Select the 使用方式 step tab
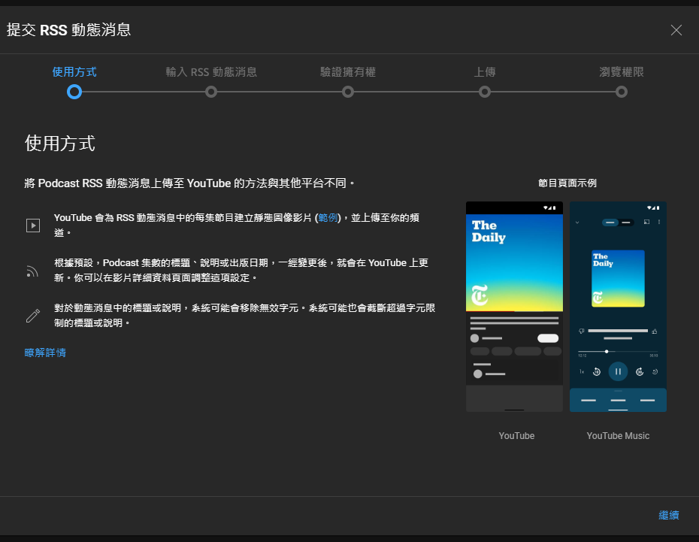Viewport: 699px width, 542px height. tap(74, 71)
